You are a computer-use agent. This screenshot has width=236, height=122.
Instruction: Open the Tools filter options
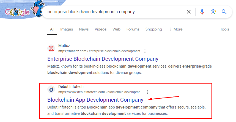224,29
